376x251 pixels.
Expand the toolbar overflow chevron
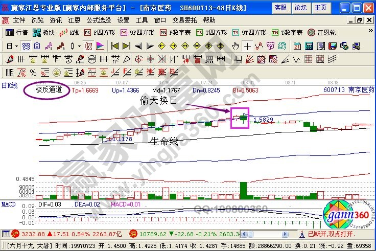[x=370, y=31]
